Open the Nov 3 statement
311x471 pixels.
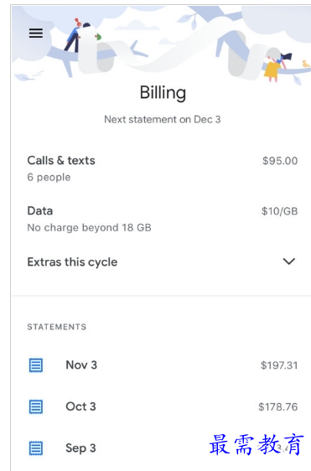coord(163,365)
